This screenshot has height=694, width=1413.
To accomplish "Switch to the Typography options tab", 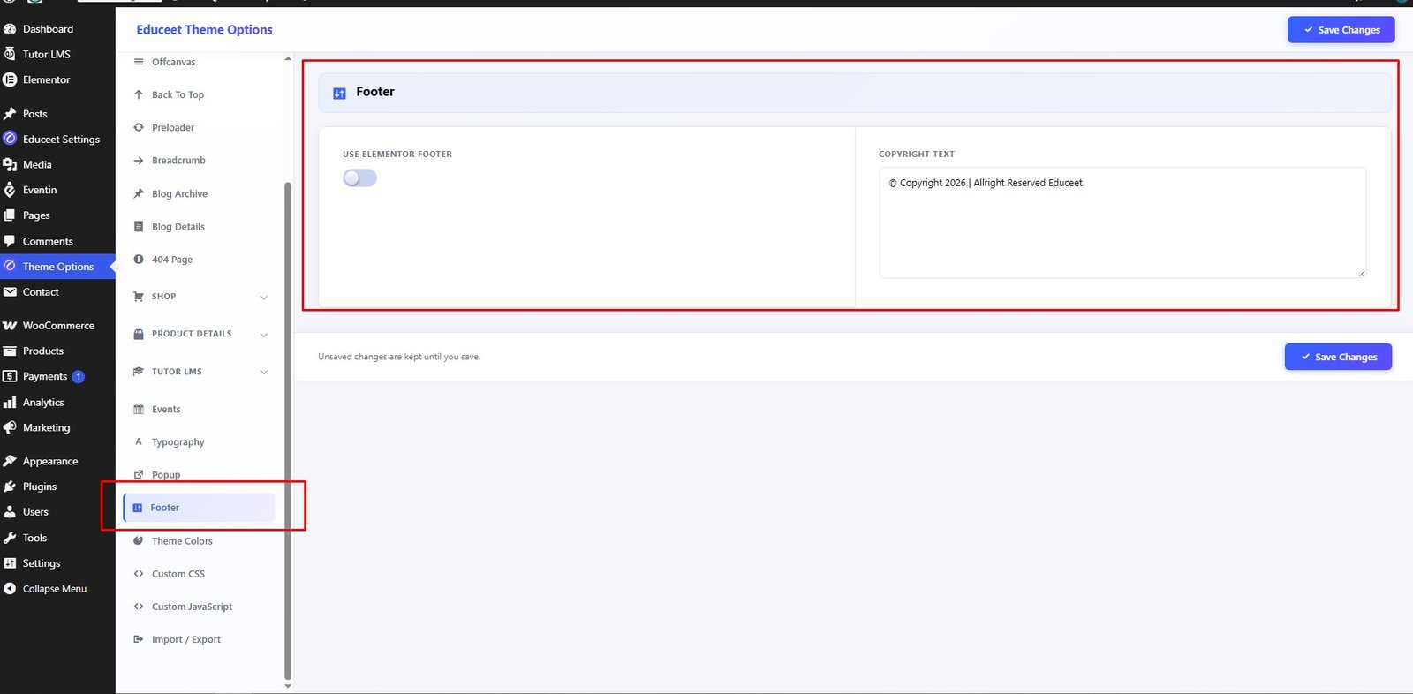I will coord(199,442).
